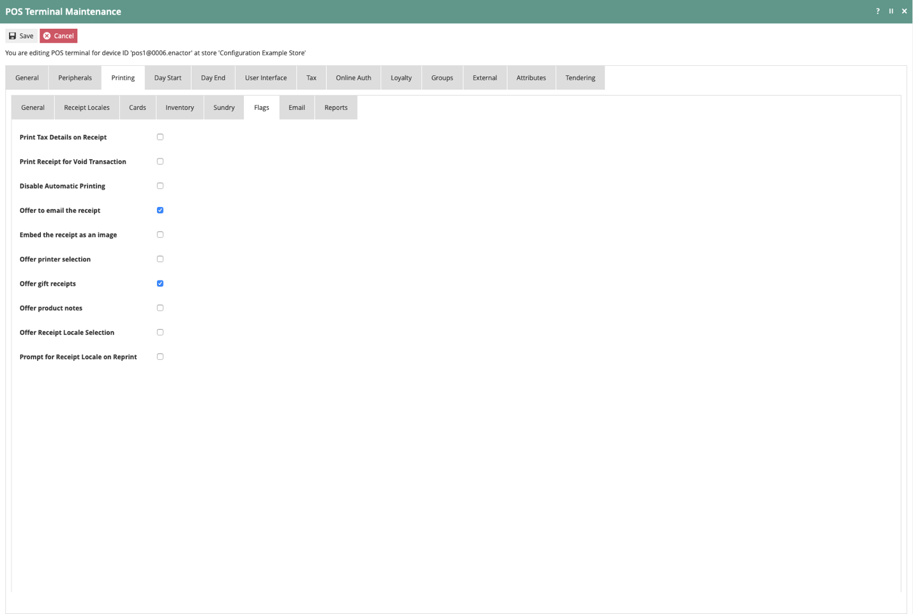Open the Cards sub-tab

[137, 107]
